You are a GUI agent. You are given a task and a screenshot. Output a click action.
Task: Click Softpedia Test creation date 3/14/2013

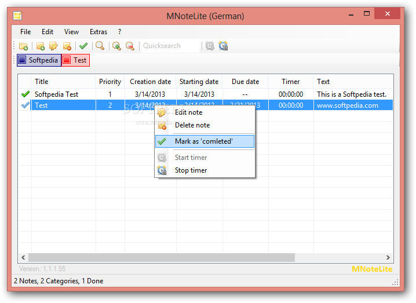tap(150, 94)
